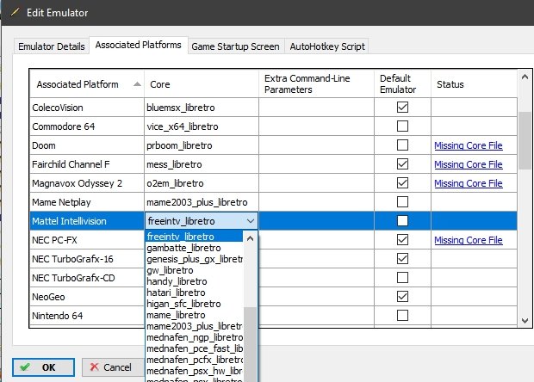Click the table's vertical scrollbar thumb
This screenshot has width=534, height=382.
click(x=525, y=140)
